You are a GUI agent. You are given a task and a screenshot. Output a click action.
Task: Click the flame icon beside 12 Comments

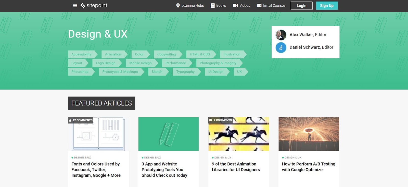coord(70,120)
